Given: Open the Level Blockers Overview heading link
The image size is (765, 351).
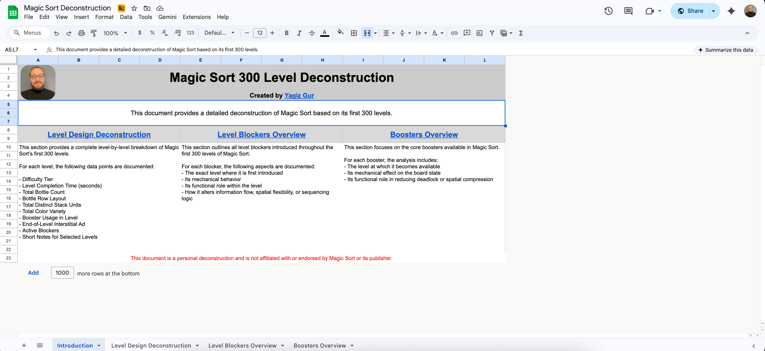Looking at the screenshot, I should point(261,134).
